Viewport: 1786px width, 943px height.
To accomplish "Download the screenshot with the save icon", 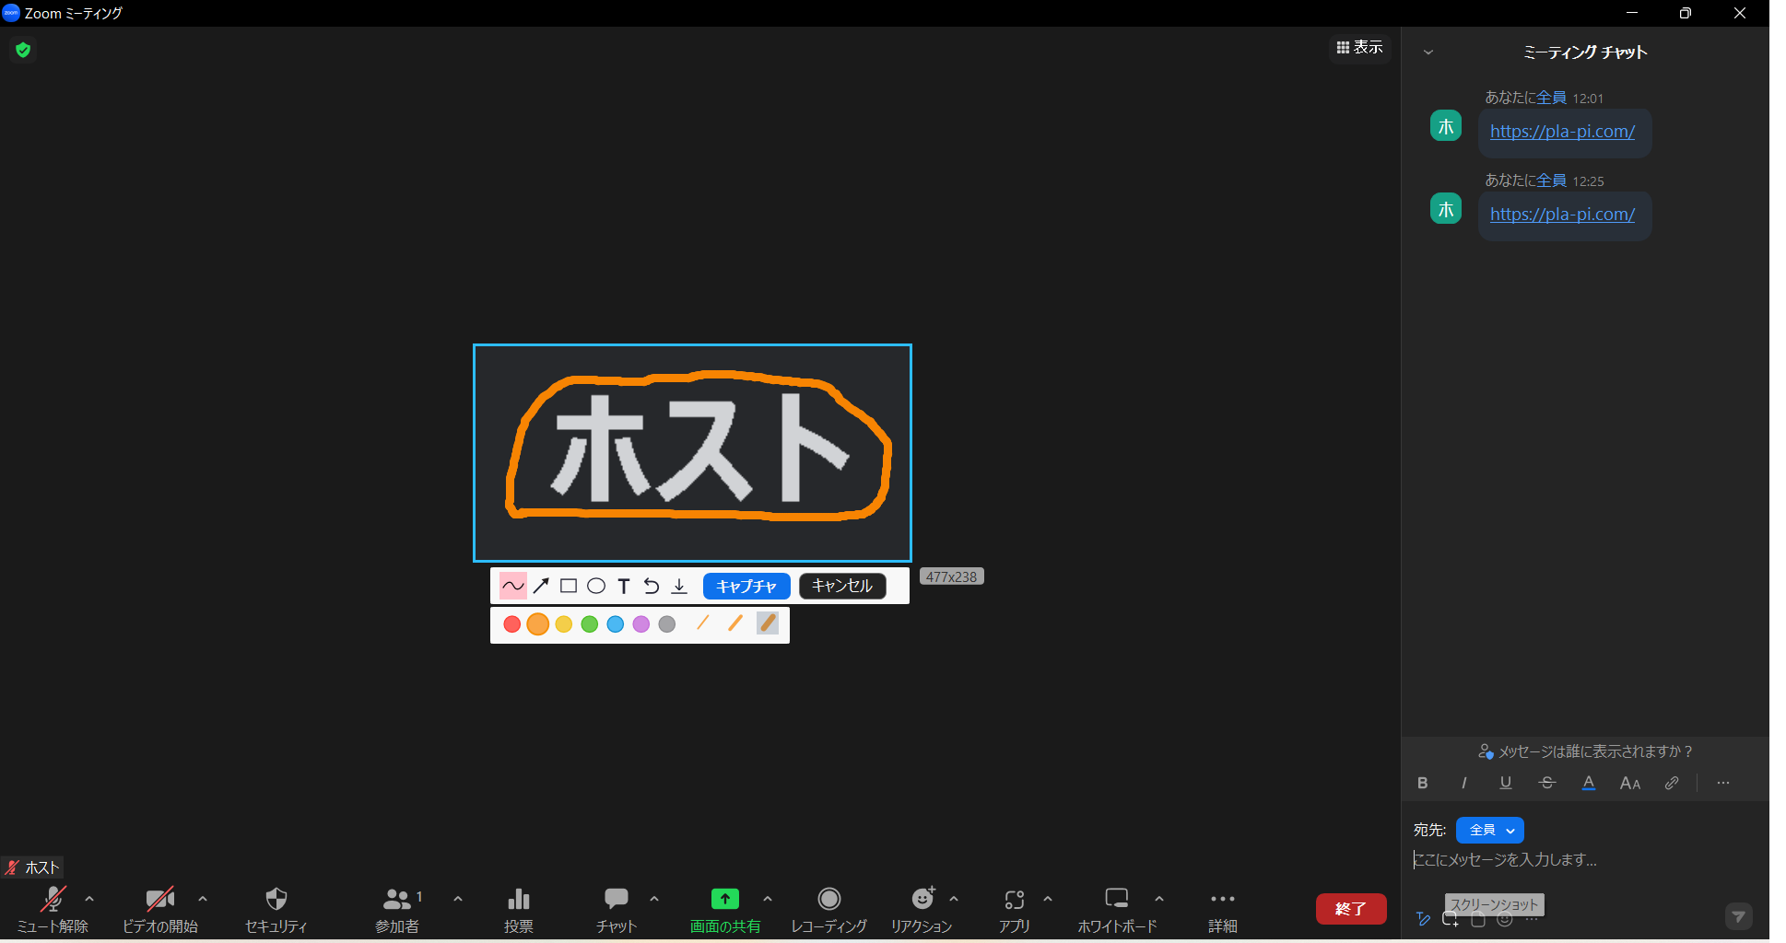I will click(679, 586).
